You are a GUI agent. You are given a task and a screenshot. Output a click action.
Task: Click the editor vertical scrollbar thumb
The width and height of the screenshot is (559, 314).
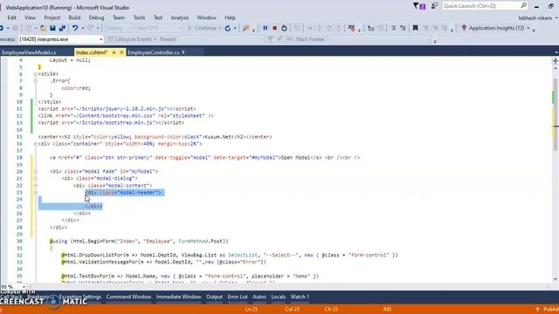[x=556, y=114]
